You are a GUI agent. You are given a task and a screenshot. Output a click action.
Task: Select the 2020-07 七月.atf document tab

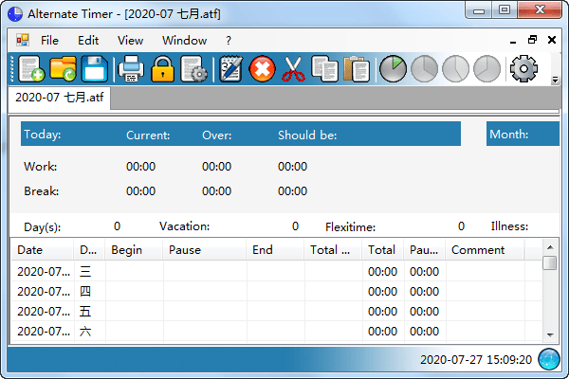click(x=60, y=98)
